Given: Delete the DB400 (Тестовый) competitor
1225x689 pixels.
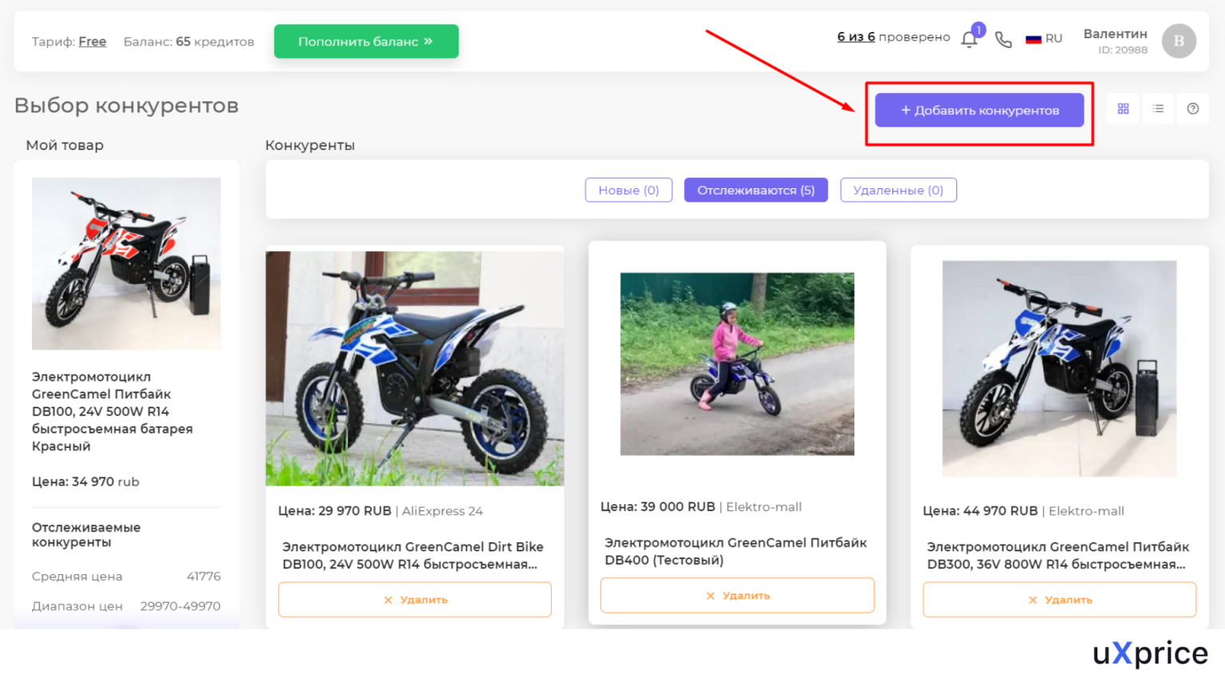Looking at the screenshot, I should point(737,596).
